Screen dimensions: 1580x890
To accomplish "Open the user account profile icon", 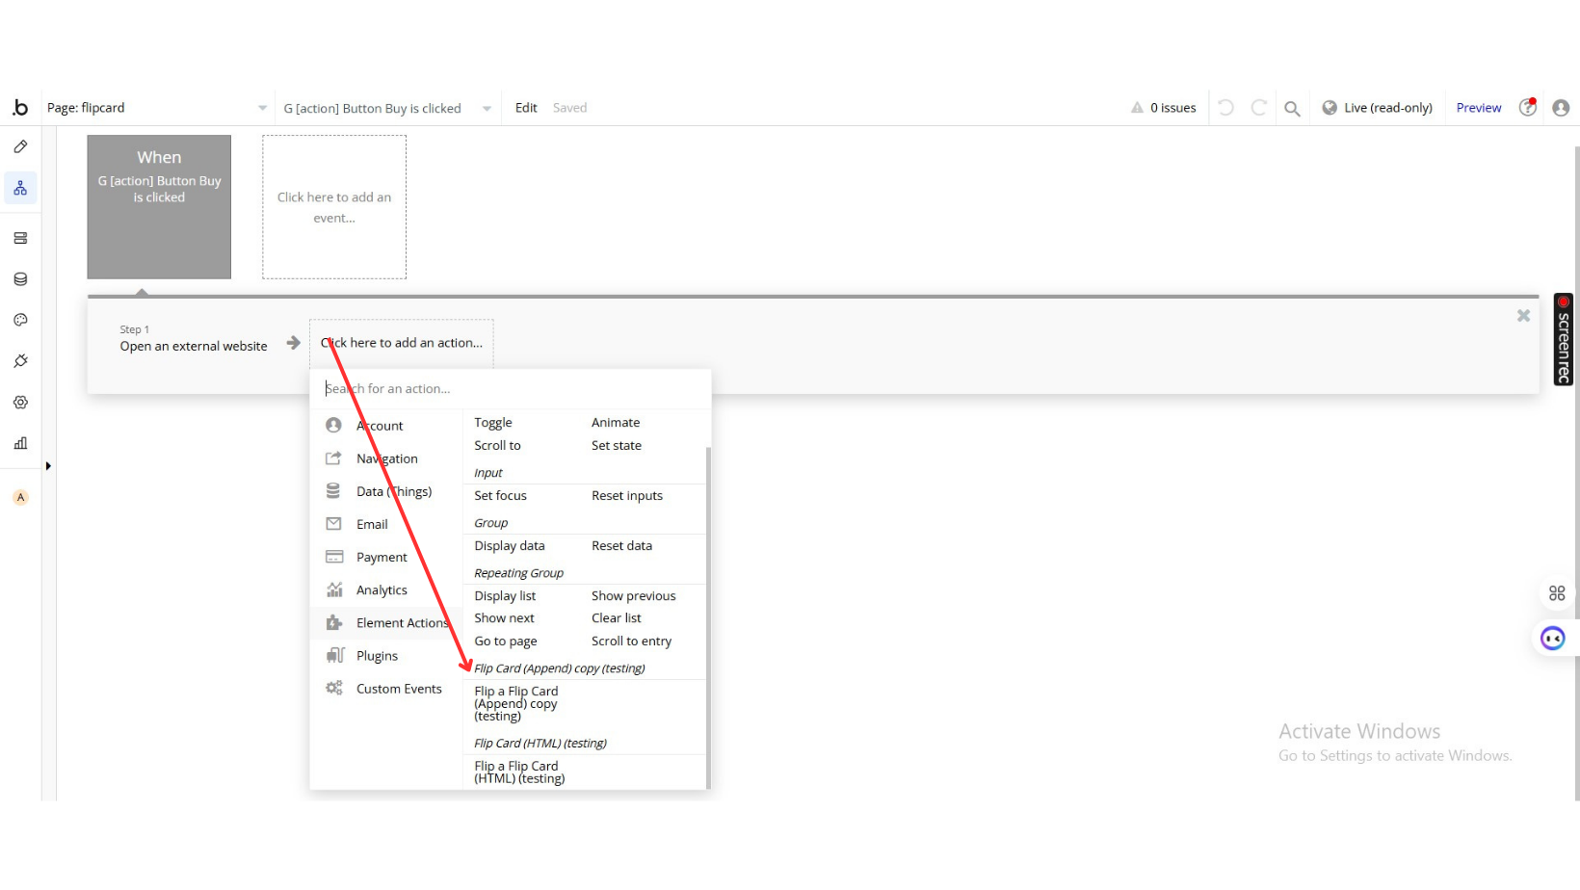I will click(x=1561, y=108).
